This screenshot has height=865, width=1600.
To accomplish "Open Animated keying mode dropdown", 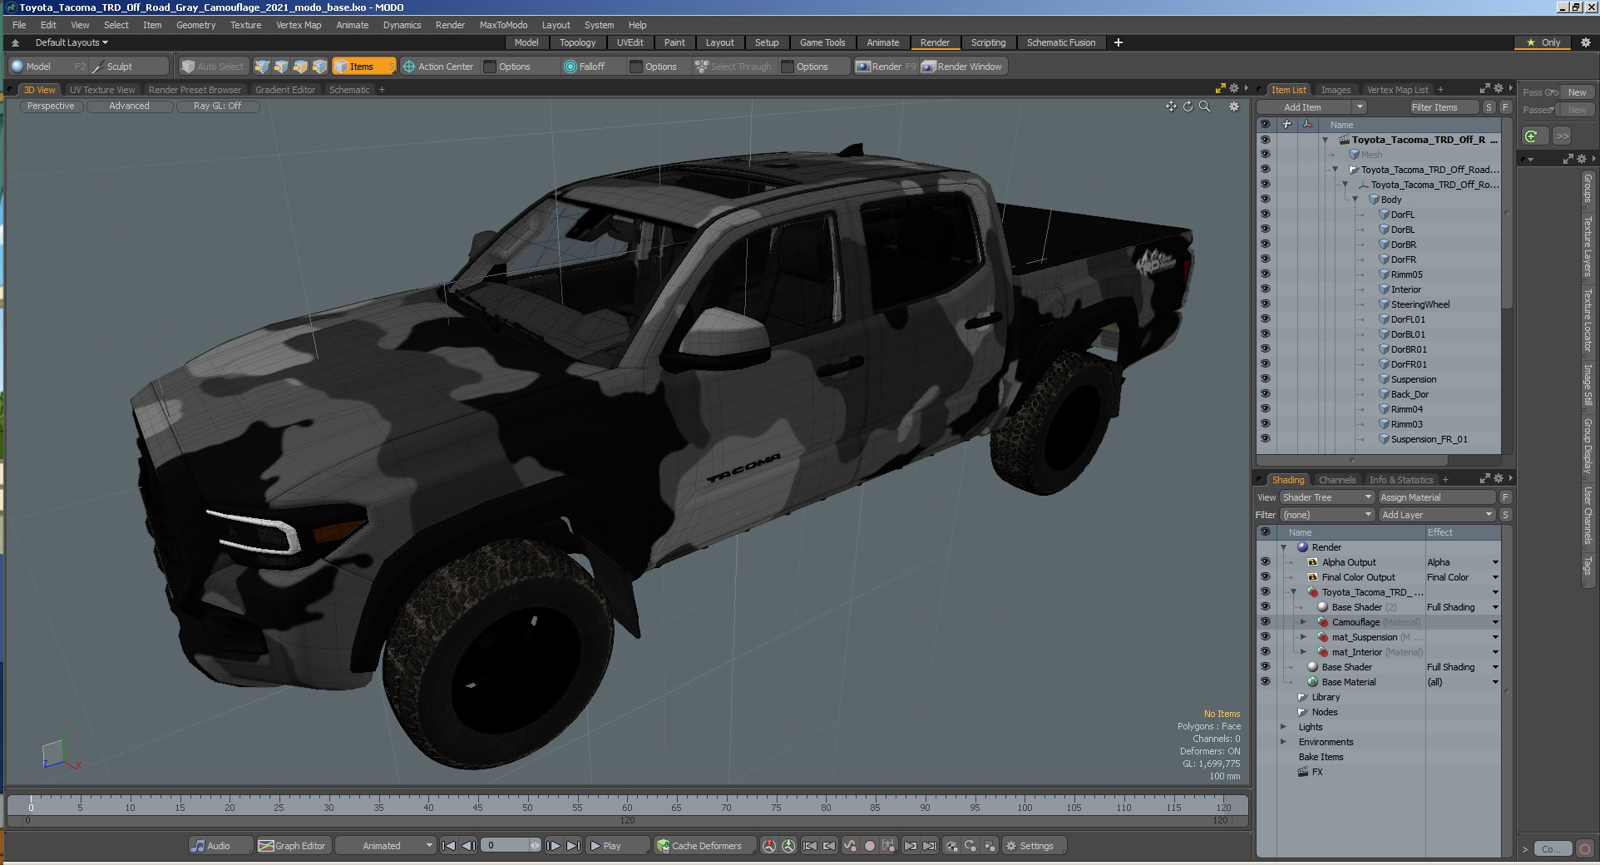I will [386, 846].
